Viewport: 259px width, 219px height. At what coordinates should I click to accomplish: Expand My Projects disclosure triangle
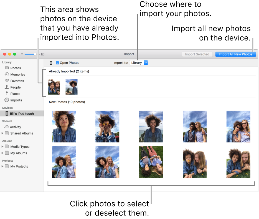3,166
